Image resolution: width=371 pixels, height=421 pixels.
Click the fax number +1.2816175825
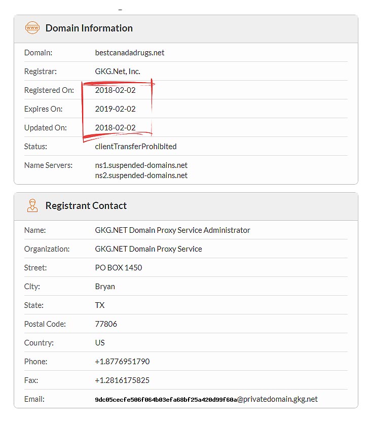pyautogui.click(x=122, y=380)
